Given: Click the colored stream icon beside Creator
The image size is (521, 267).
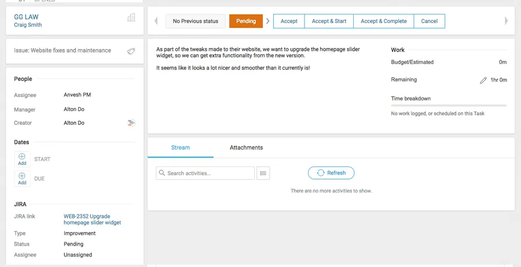Looking at the screenshot, I should coord(131,123).
